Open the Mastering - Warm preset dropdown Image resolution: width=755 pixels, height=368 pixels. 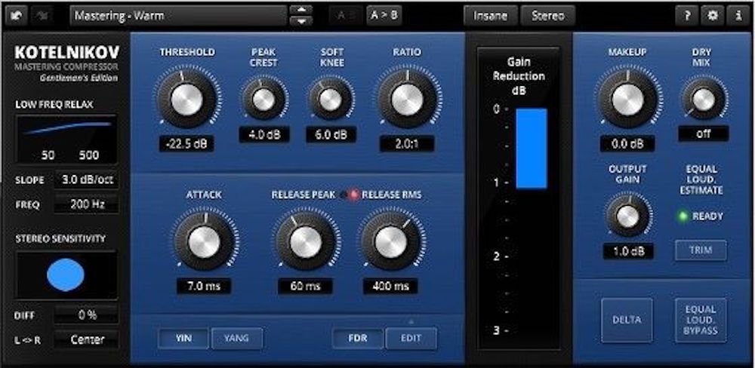click(x=179, y=15)
